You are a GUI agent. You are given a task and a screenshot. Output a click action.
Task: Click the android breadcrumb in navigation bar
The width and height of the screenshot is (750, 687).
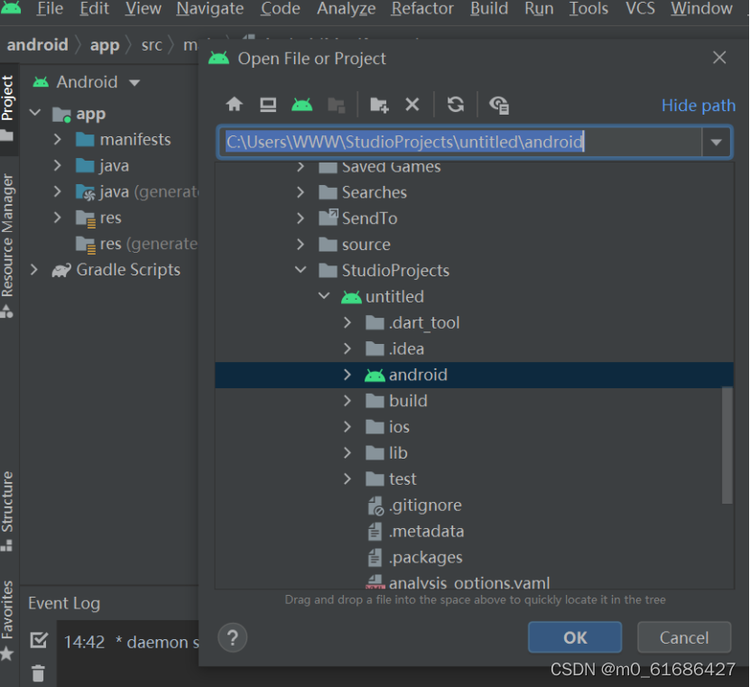(x=37, y=45)
